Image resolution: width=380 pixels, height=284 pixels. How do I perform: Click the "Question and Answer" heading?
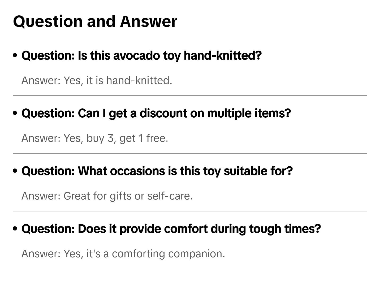[x=95, y=21]
